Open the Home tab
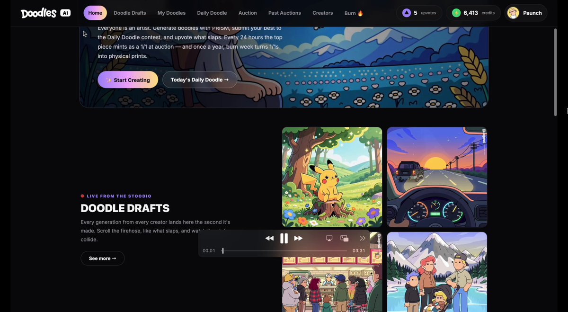 click(x=95, y=13)
